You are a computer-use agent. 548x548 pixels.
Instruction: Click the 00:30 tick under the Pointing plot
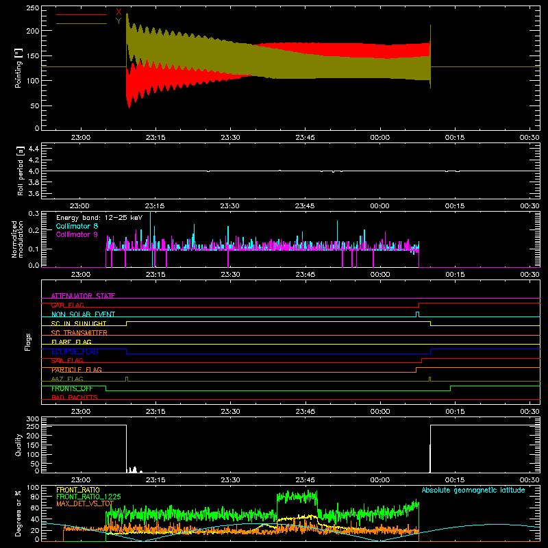coord(530,138)
